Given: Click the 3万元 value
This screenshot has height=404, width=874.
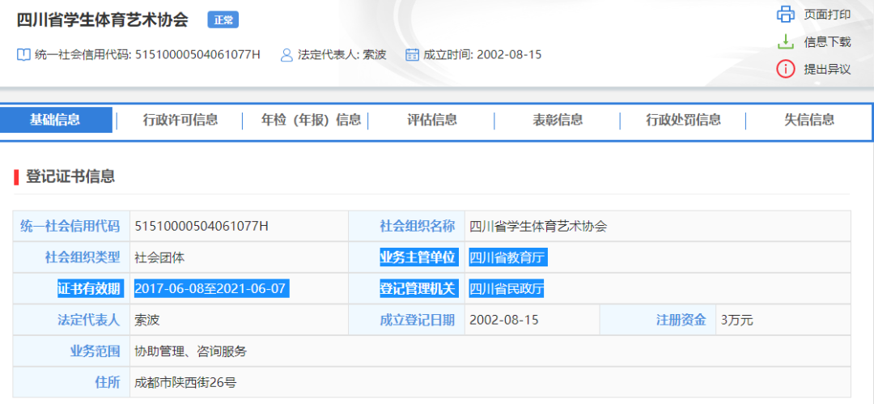Looking at the screenshot, I should [737, 320].
